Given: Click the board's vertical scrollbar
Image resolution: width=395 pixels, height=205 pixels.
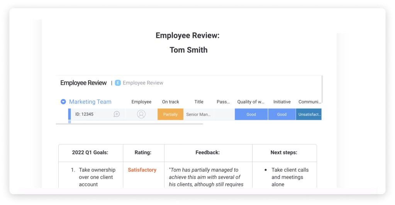Looking at the screenshot, I should (x=322, y=89).
